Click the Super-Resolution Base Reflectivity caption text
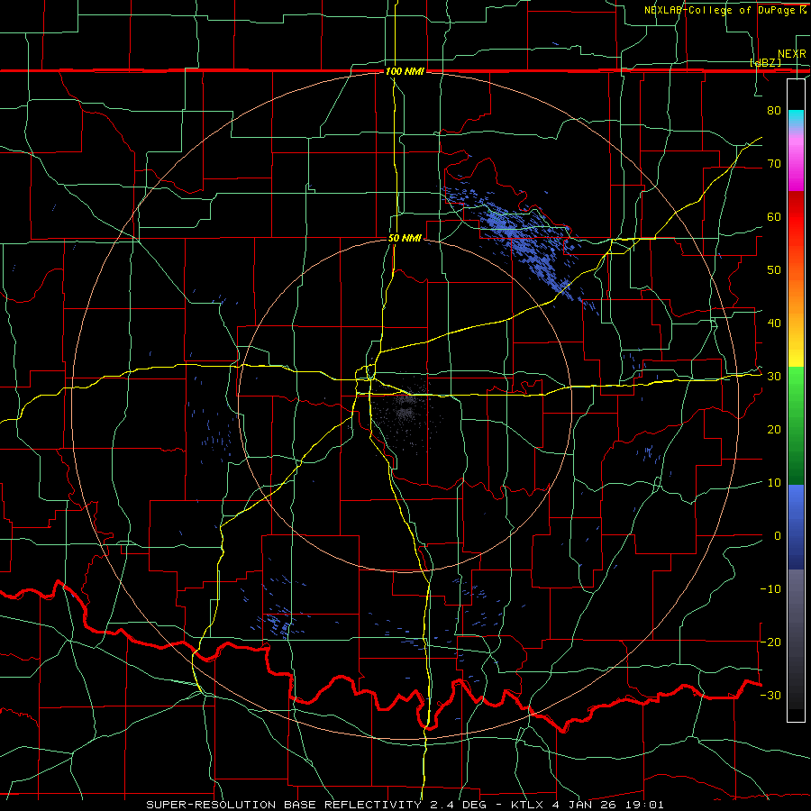811x811 pixels. (x=405, y=805)
